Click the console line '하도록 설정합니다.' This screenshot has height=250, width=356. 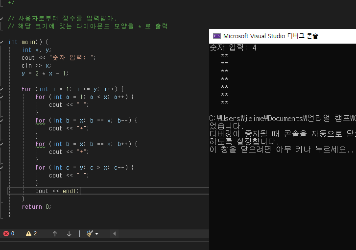[x=244, y=142]
